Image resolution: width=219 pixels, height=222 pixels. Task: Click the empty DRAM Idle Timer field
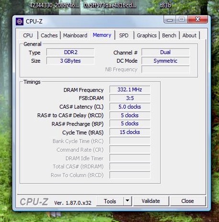coord(130,158)
